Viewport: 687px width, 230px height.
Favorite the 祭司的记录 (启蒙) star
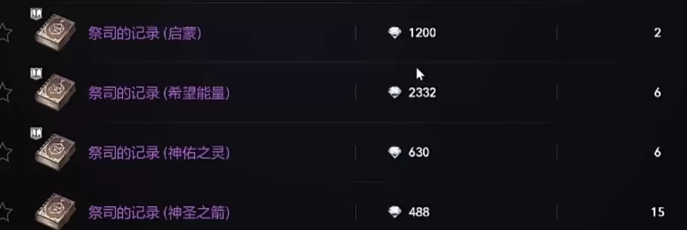5,33
